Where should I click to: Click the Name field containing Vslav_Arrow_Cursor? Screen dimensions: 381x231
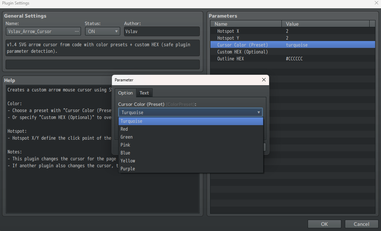pos(40,31)
